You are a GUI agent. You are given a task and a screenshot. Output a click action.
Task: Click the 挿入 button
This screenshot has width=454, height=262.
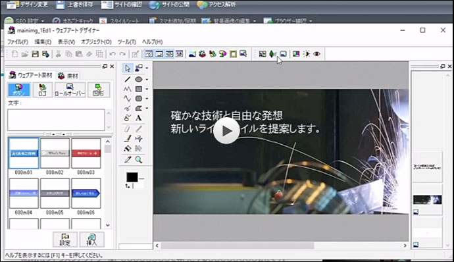coord(91,240)
